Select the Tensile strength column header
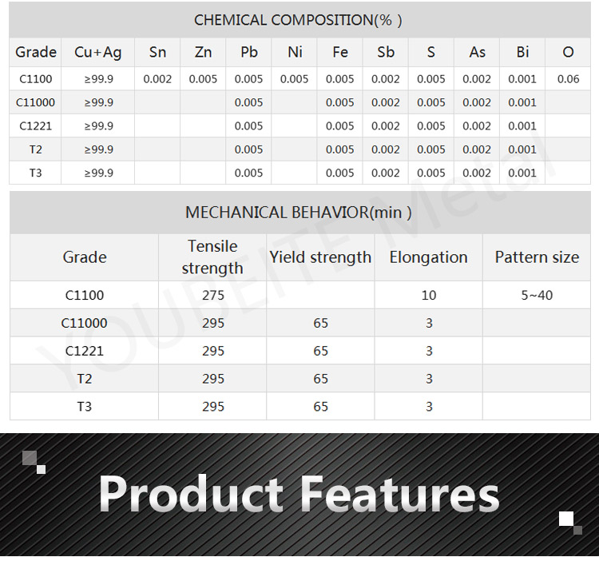 (x=212, y=257)
